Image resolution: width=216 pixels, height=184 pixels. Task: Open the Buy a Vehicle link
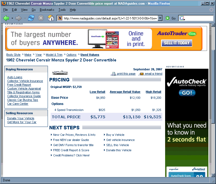pyautogui.click(x=115, y=135)
